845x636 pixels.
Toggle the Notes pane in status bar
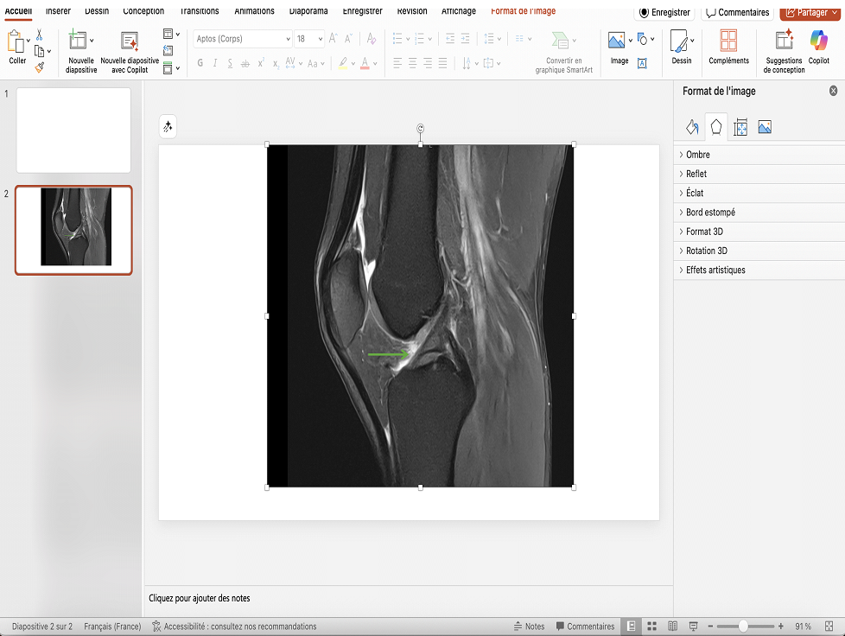529,626
